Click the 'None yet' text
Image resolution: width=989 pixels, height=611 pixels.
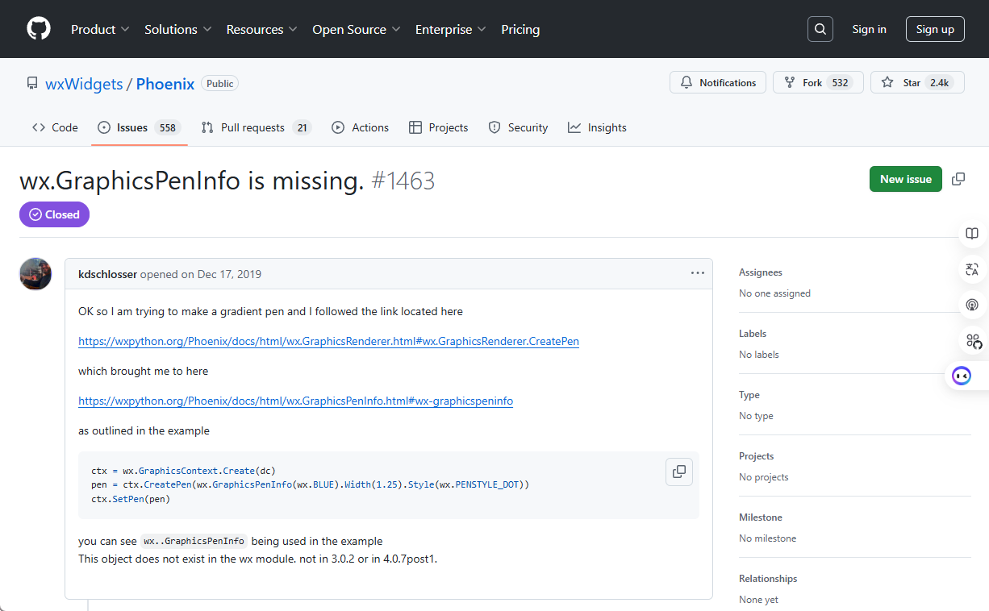click(758, 600)
